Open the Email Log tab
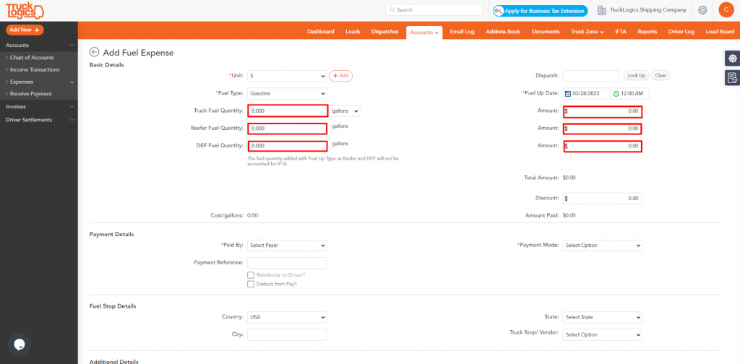The height and width of the screenshot is (364, 740). 462,32
